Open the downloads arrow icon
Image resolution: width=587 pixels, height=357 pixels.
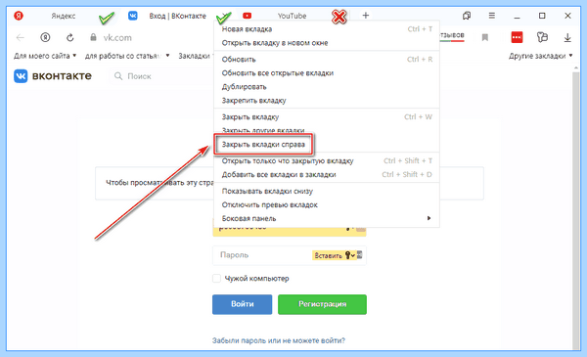pyautogui.click(x=567, y=37)
